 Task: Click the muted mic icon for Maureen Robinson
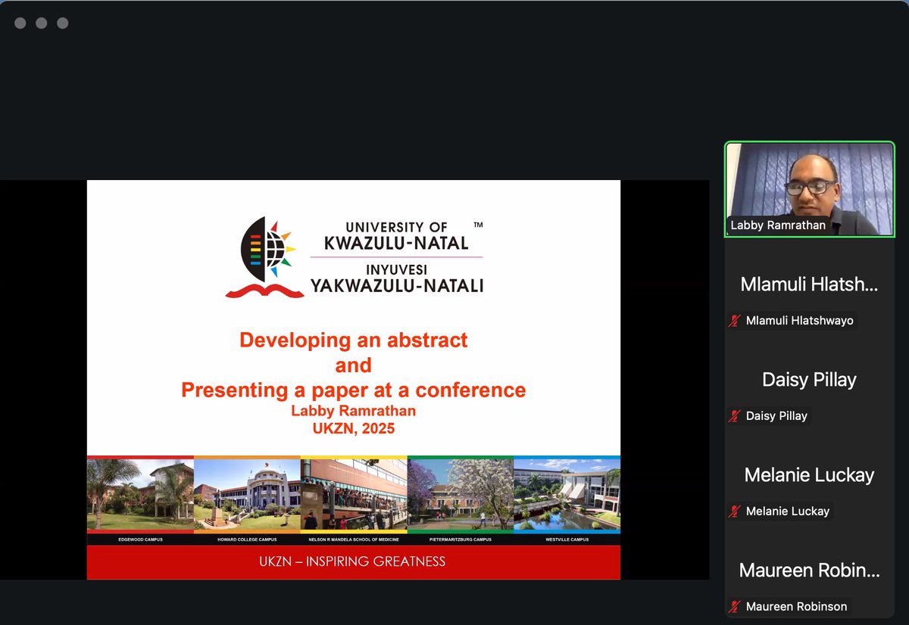(734, 607)
